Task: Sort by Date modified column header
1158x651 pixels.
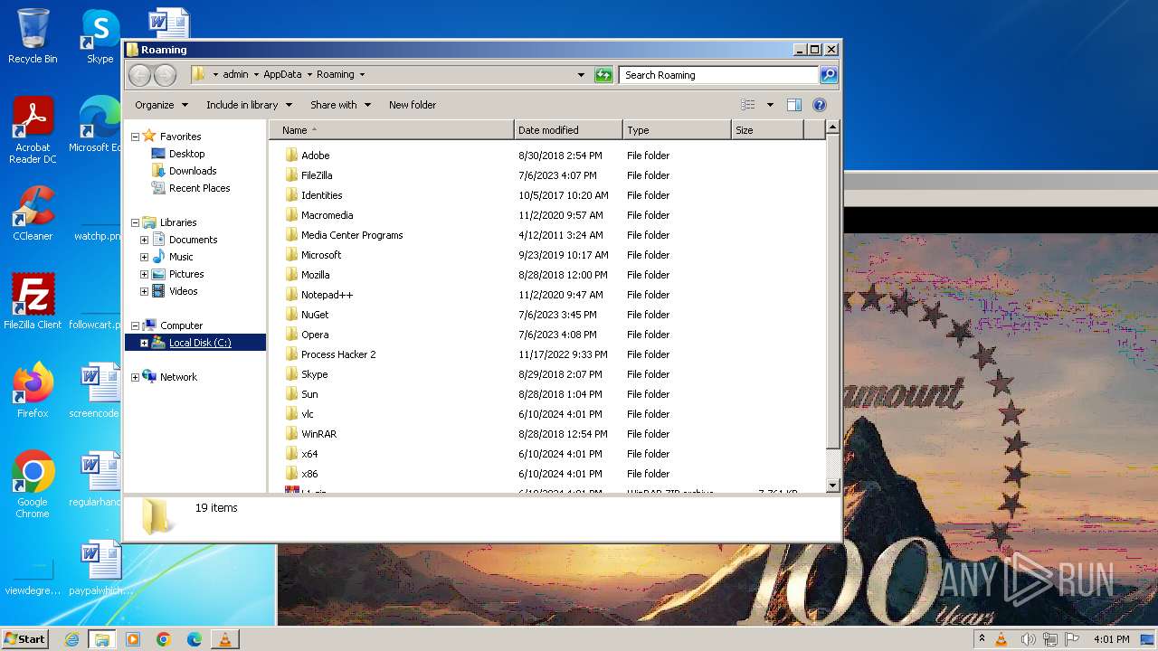Action: pos(568,130)
